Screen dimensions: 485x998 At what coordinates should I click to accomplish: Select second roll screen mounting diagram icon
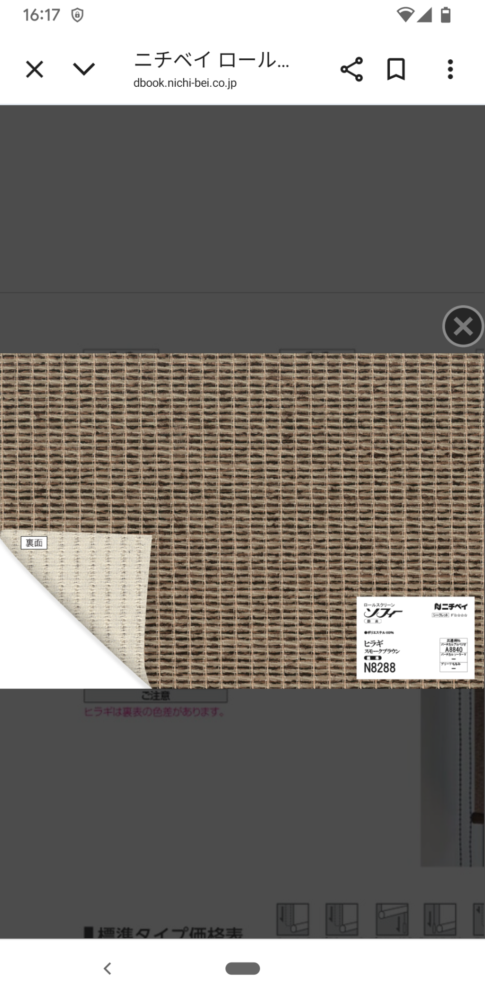[341, 919]
